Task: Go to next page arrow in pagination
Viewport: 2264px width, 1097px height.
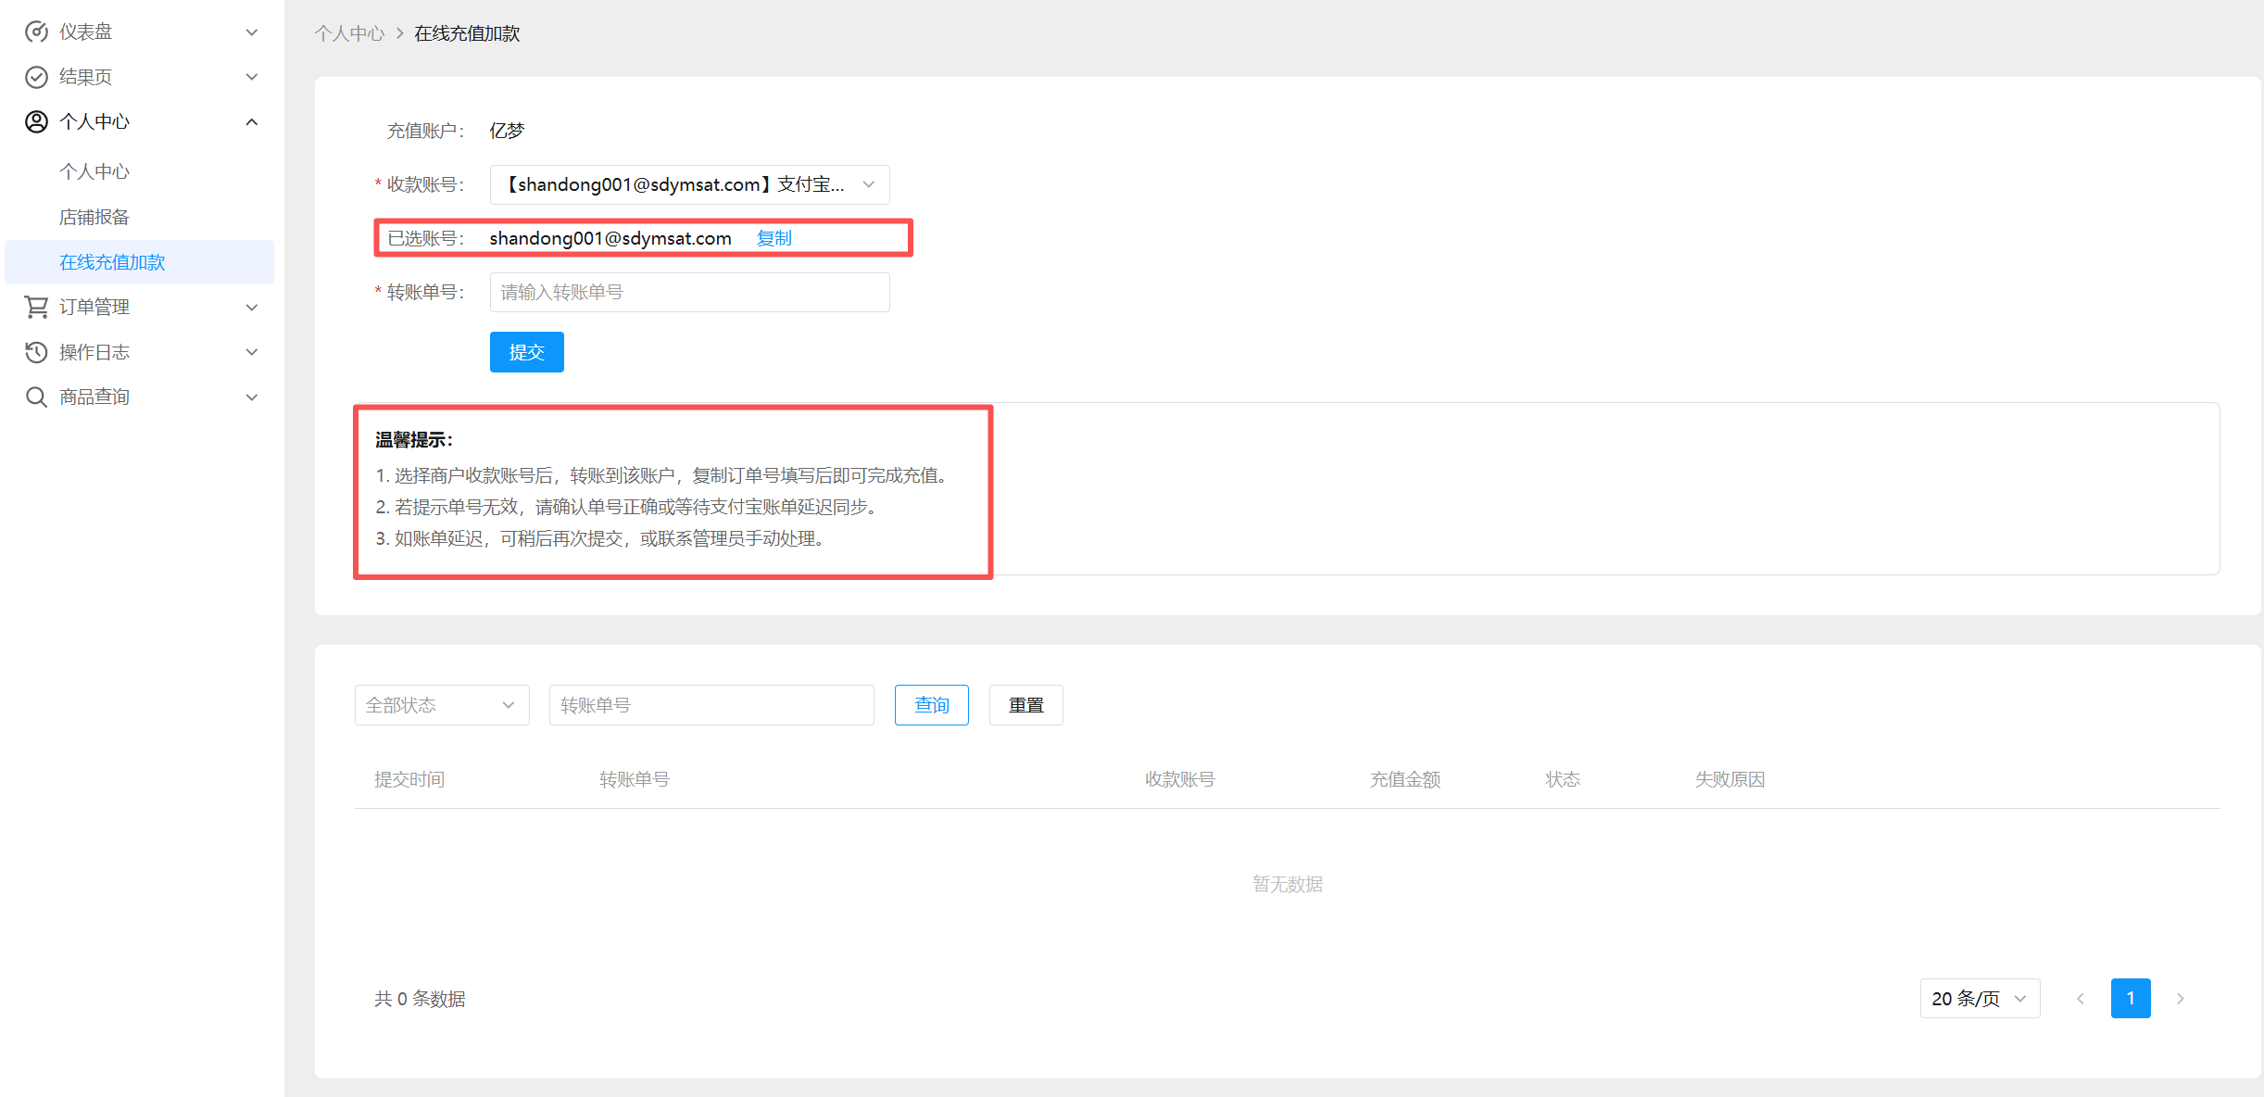Action: (2181, 999)
